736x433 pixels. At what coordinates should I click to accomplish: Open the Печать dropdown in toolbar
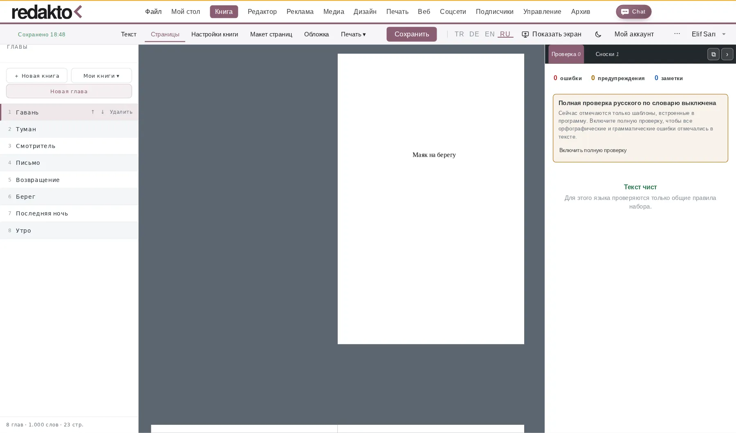click(353, 34)
